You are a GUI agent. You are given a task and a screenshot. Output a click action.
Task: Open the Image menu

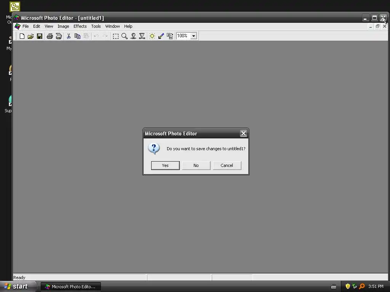pos(63,26)
